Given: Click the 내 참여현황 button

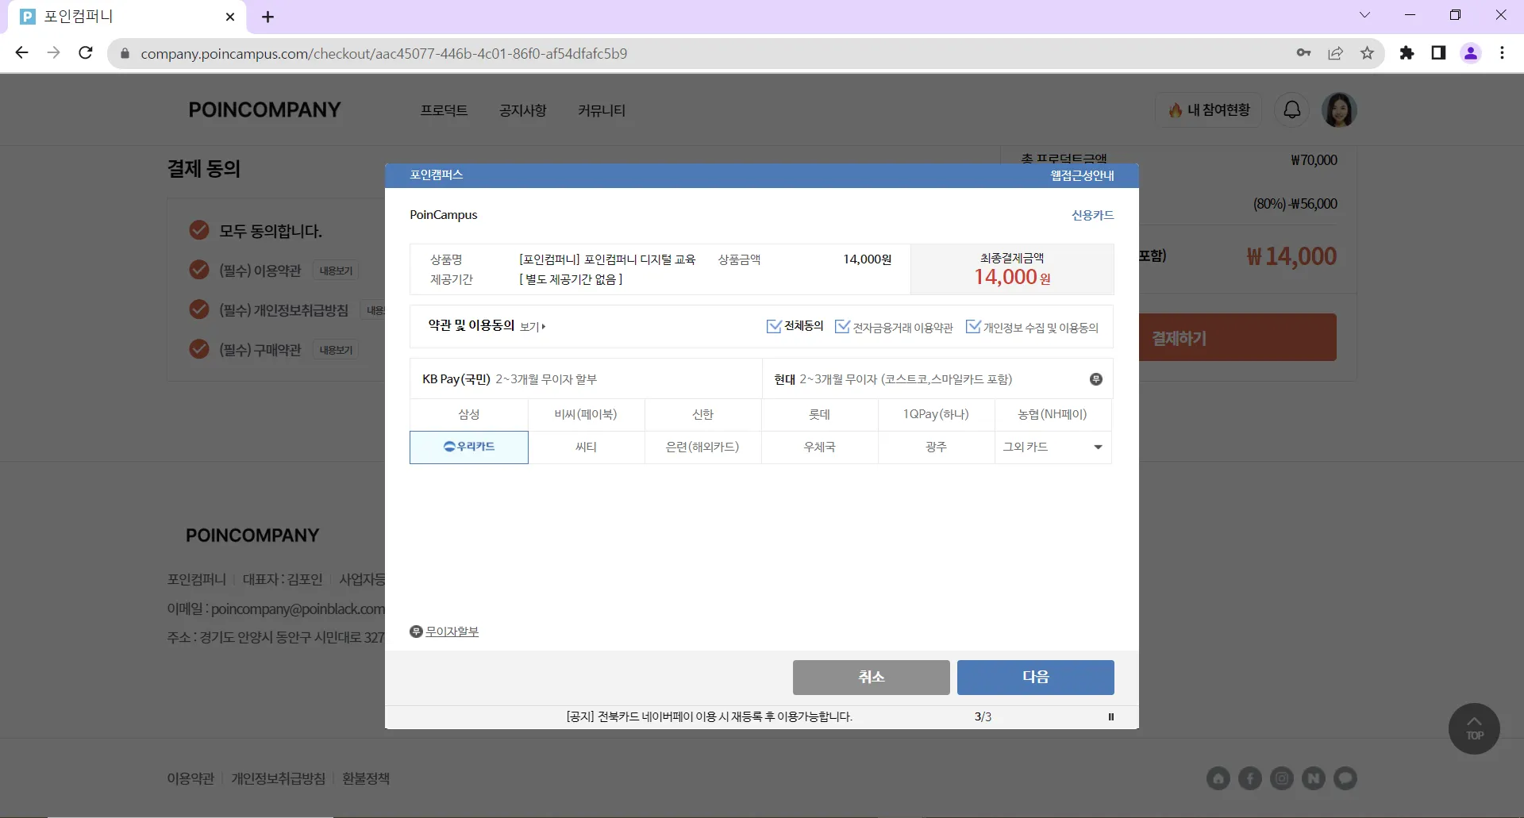Looking at the screenshot, I should point(1209,110).
